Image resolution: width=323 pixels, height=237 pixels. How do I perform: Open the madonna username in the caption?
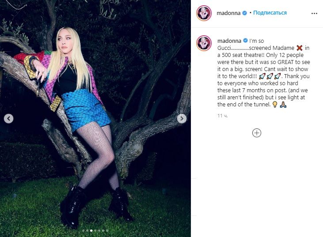[x=229, y=41]
